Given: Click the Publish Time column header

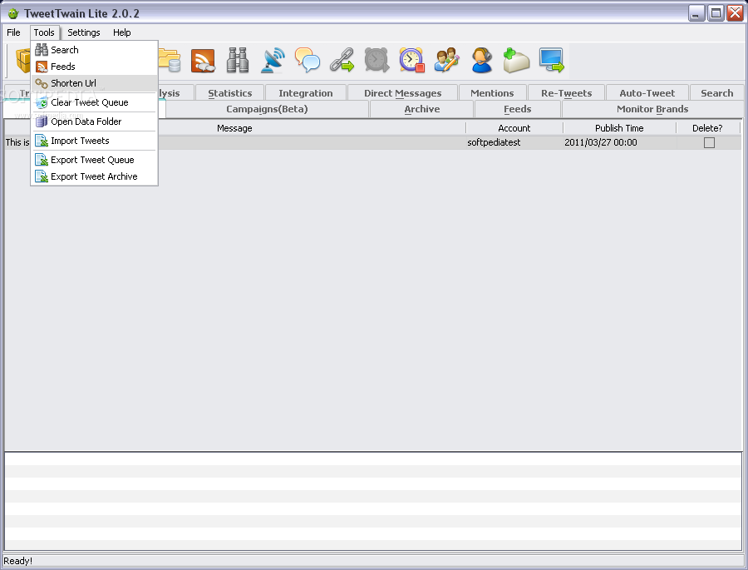Looking at the screenshot, I should point(619,128).
